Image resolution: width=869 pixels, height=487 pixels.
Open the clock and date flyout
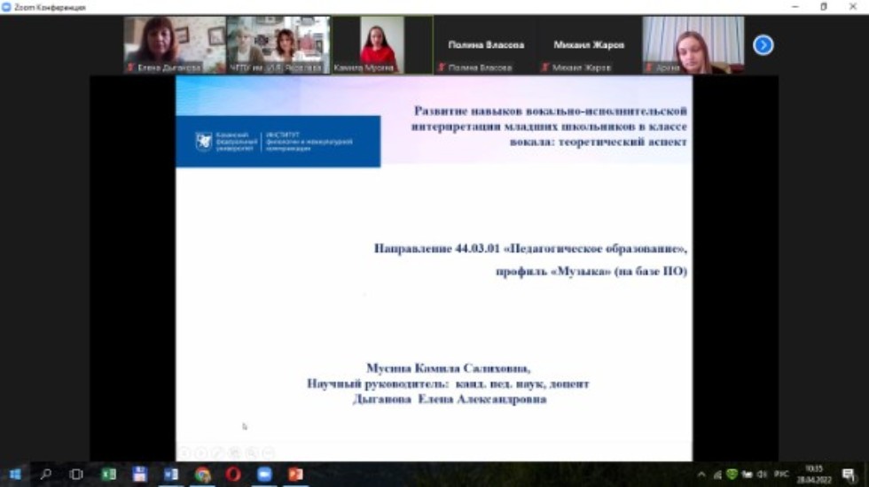coord(814,475)
